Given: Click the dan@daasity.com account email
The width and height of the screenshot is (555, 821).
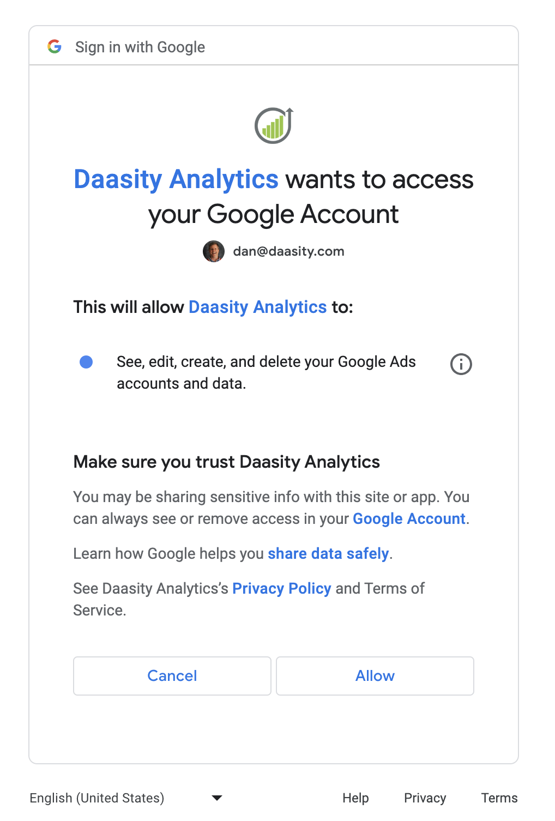Looking at the screenshot, I should click(x=288, y=251).
